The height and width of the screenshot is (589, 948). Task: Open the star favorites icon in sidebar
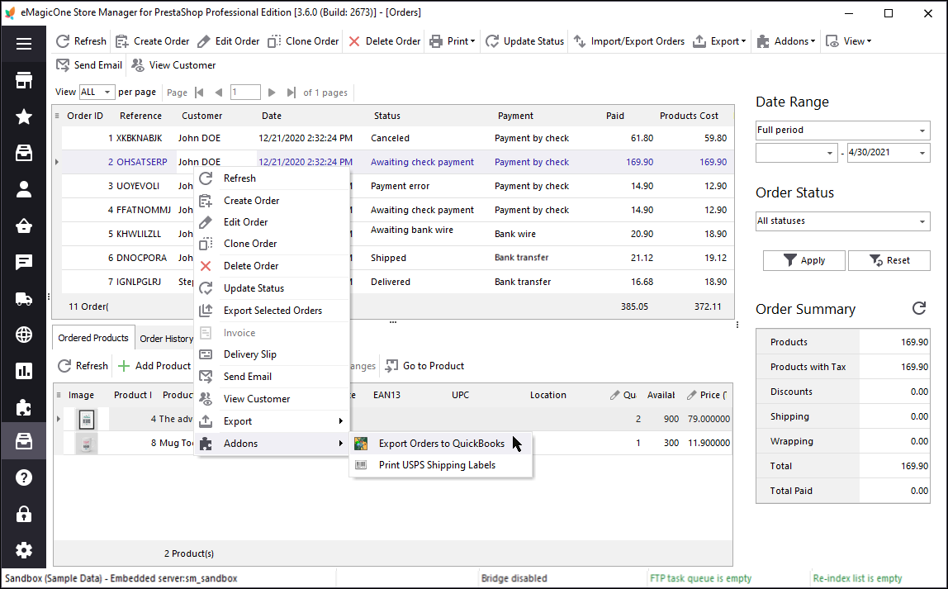[24, 116]
